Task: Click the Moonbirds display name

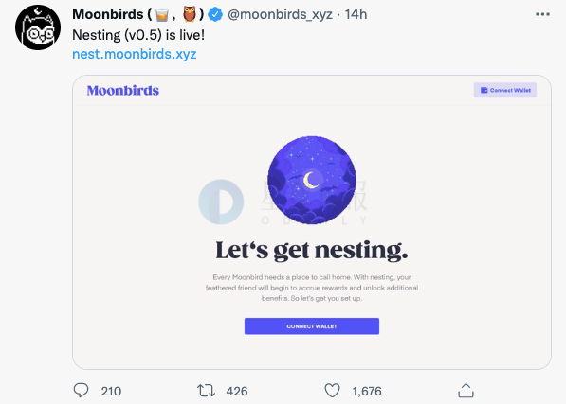Action: [107, 14]
